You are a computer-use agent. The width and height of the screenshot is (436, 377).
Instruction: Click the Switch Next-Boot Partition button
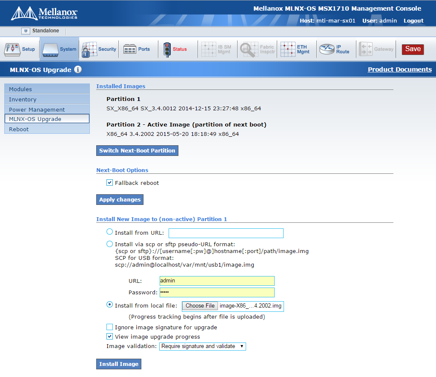click(x=137, y=150)
